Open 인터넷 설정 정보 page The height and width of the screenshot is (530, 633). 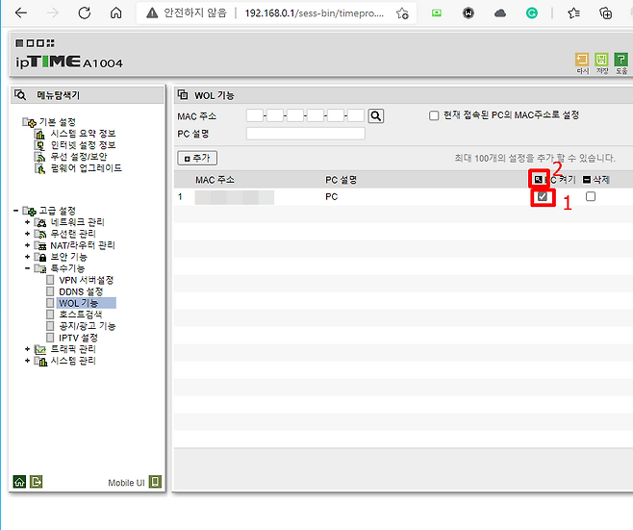83,145
